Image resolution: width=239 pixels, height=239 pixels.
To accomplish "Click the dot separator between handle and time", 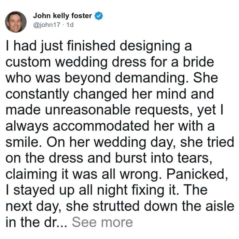I will pyautogui.click(x=64, y=25).
